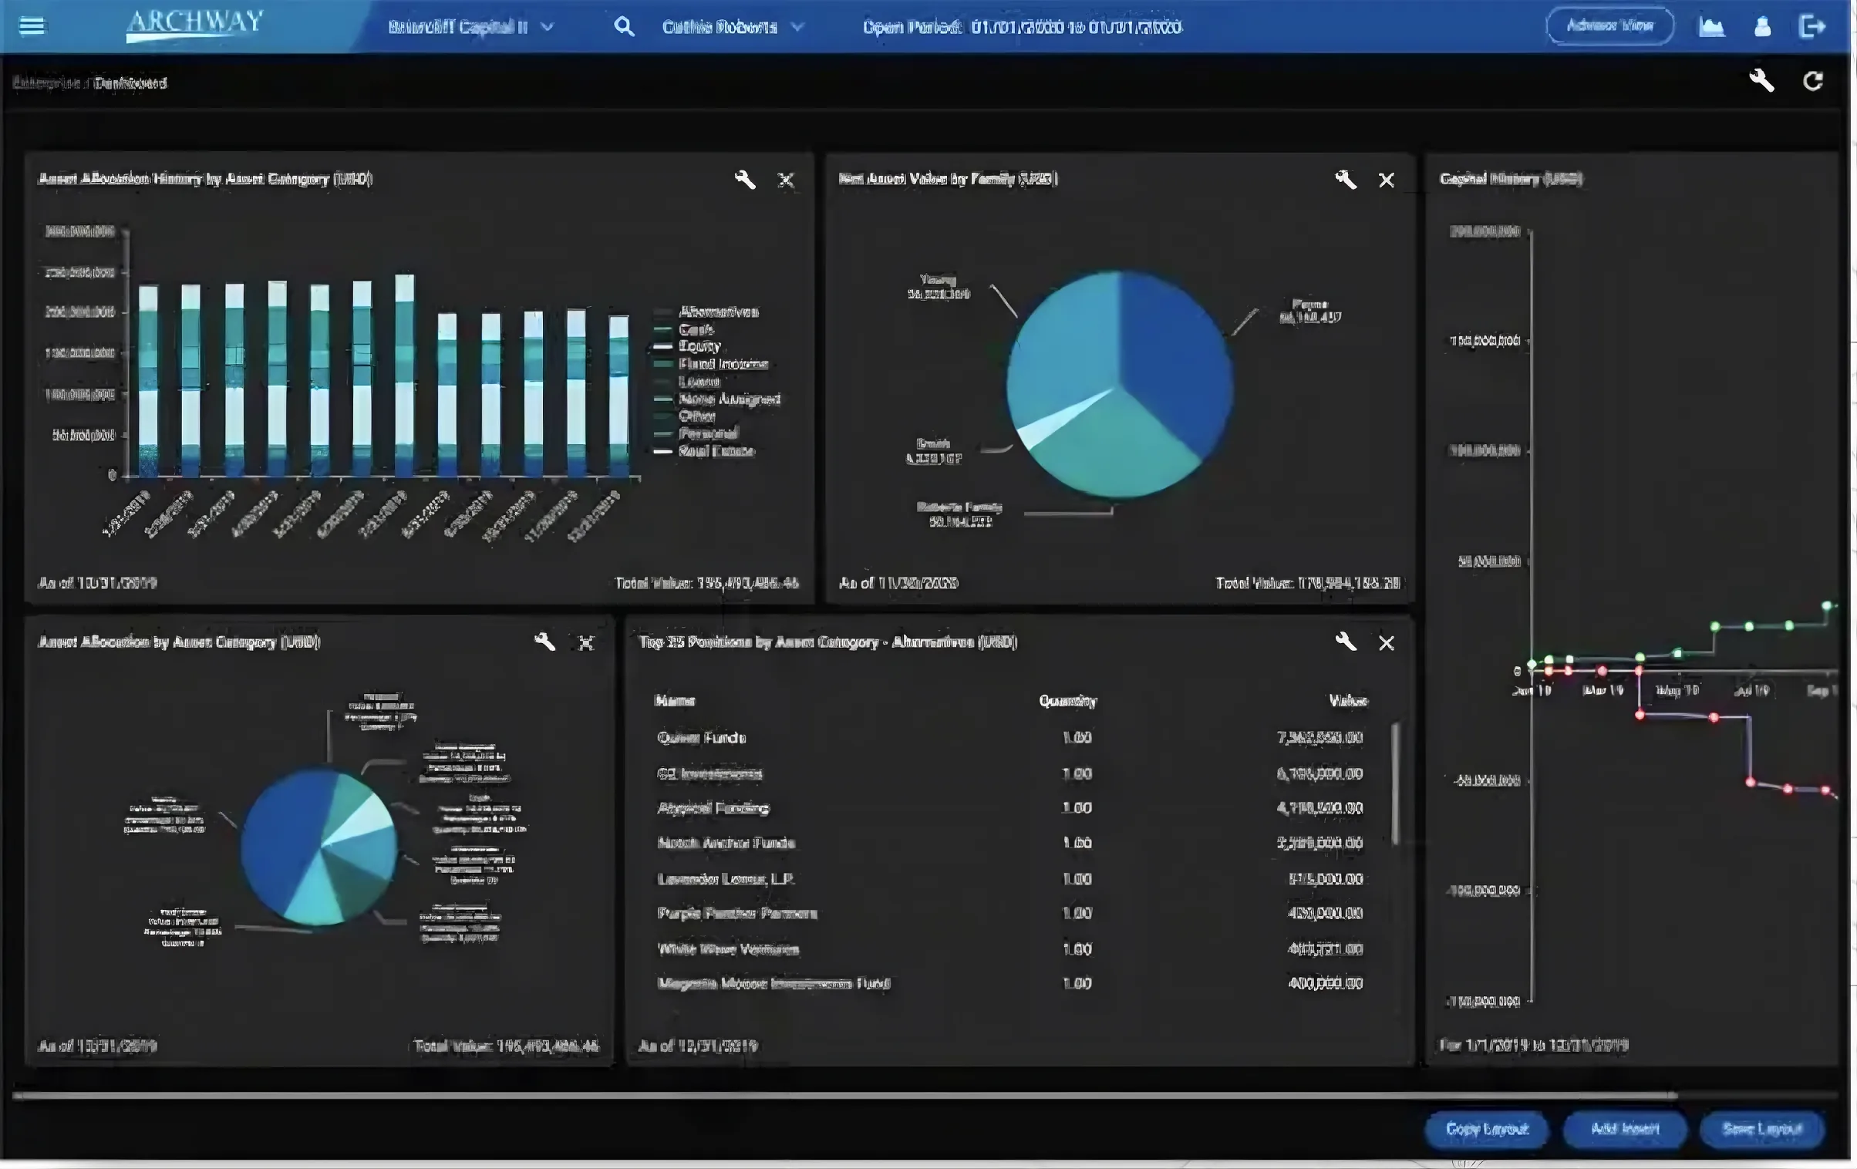Close the Top 25 Positions panel
Image resolution: width=1857 pixels, height=1169 pixels.
[x=1387, y=642]
